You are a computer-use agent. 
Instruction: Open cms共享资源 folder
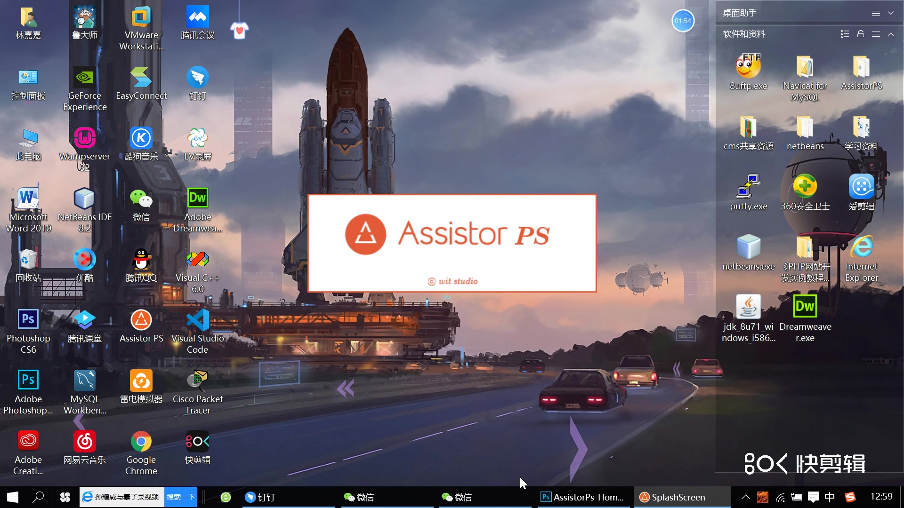click(749, 133)
